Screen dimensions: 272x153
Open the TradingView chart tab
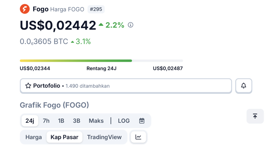pyautogui.click(x=104, y=137)
